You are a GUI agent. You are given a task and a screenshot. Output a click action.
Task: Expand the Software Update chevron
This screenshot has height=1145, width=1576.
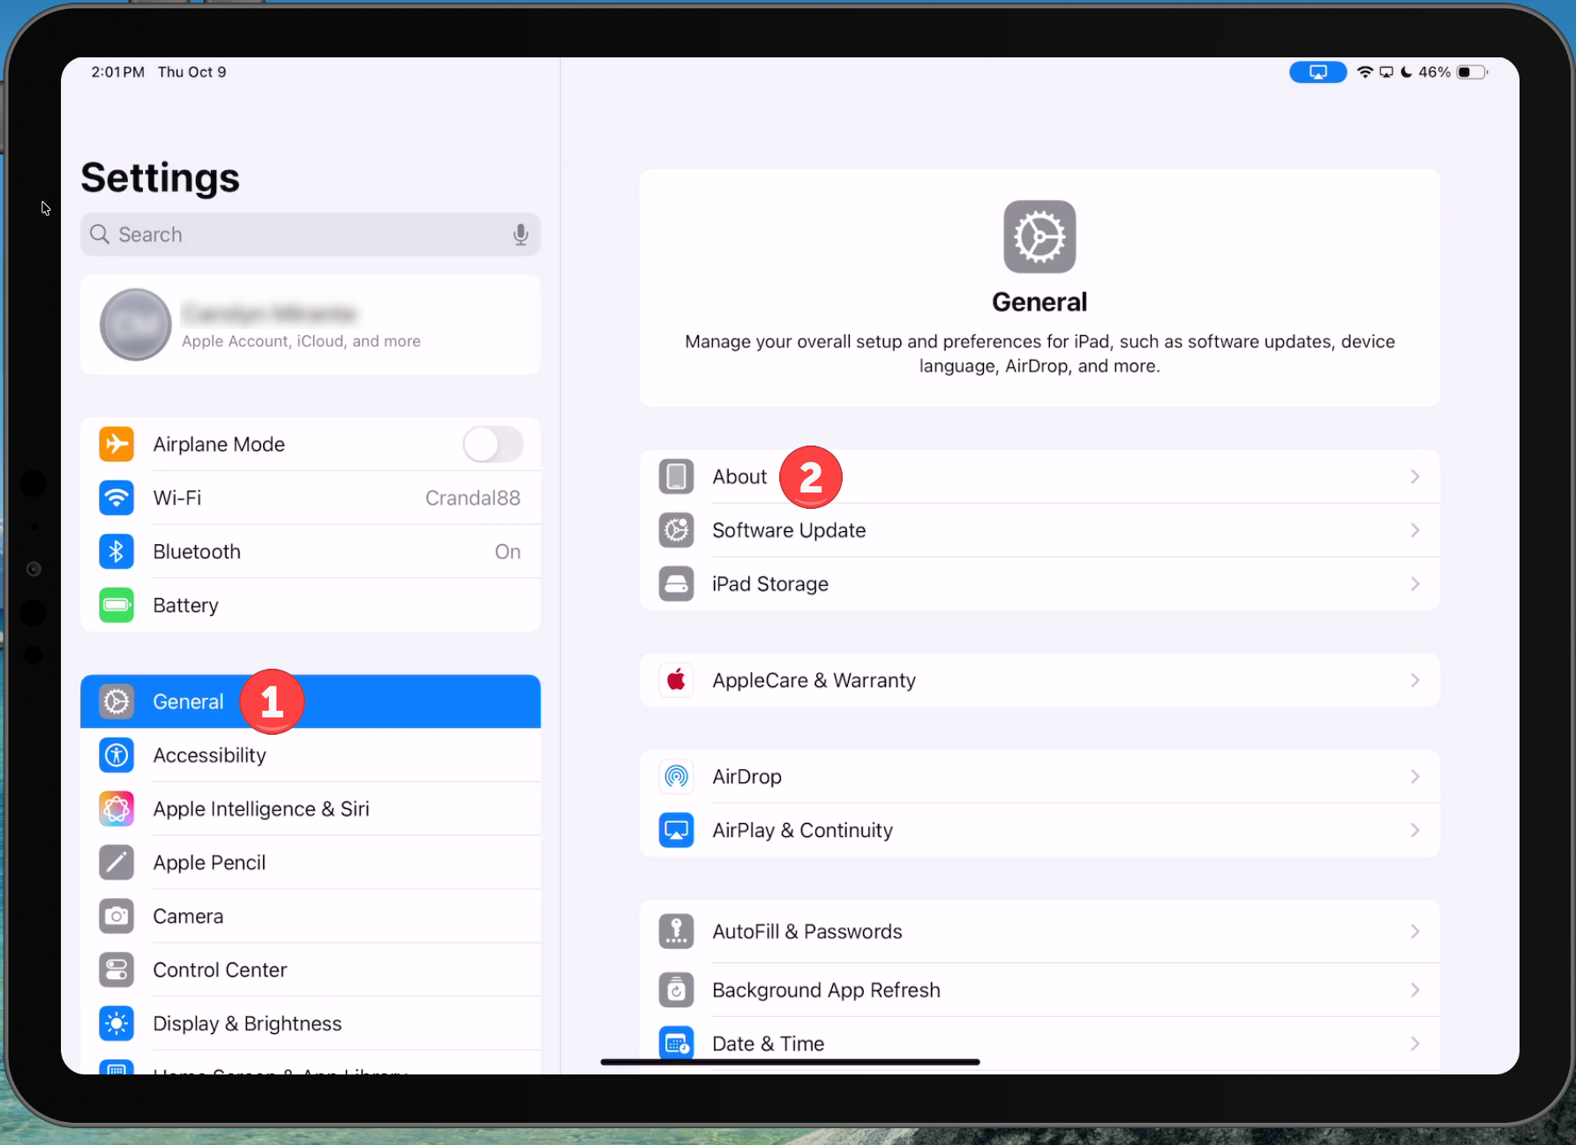[1415, 530]
